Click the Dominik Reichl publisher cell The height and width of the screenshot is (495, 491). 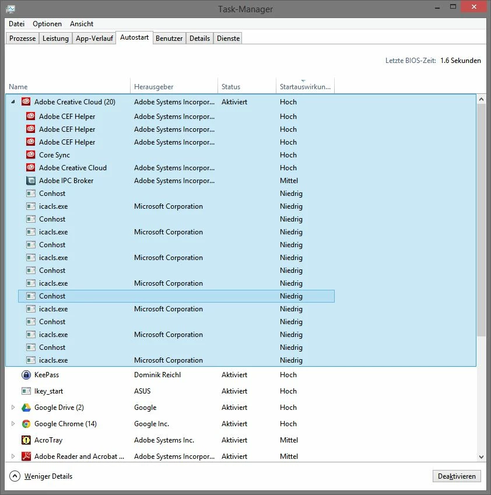157,375
